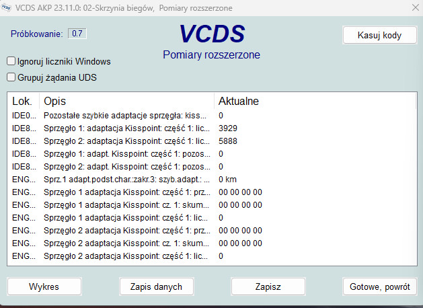This screenshot has width=423, height=308.
Task: Select Sprzęgło 2 adaptacja Kisspoint row valued 5888
Action: (212, 141)
